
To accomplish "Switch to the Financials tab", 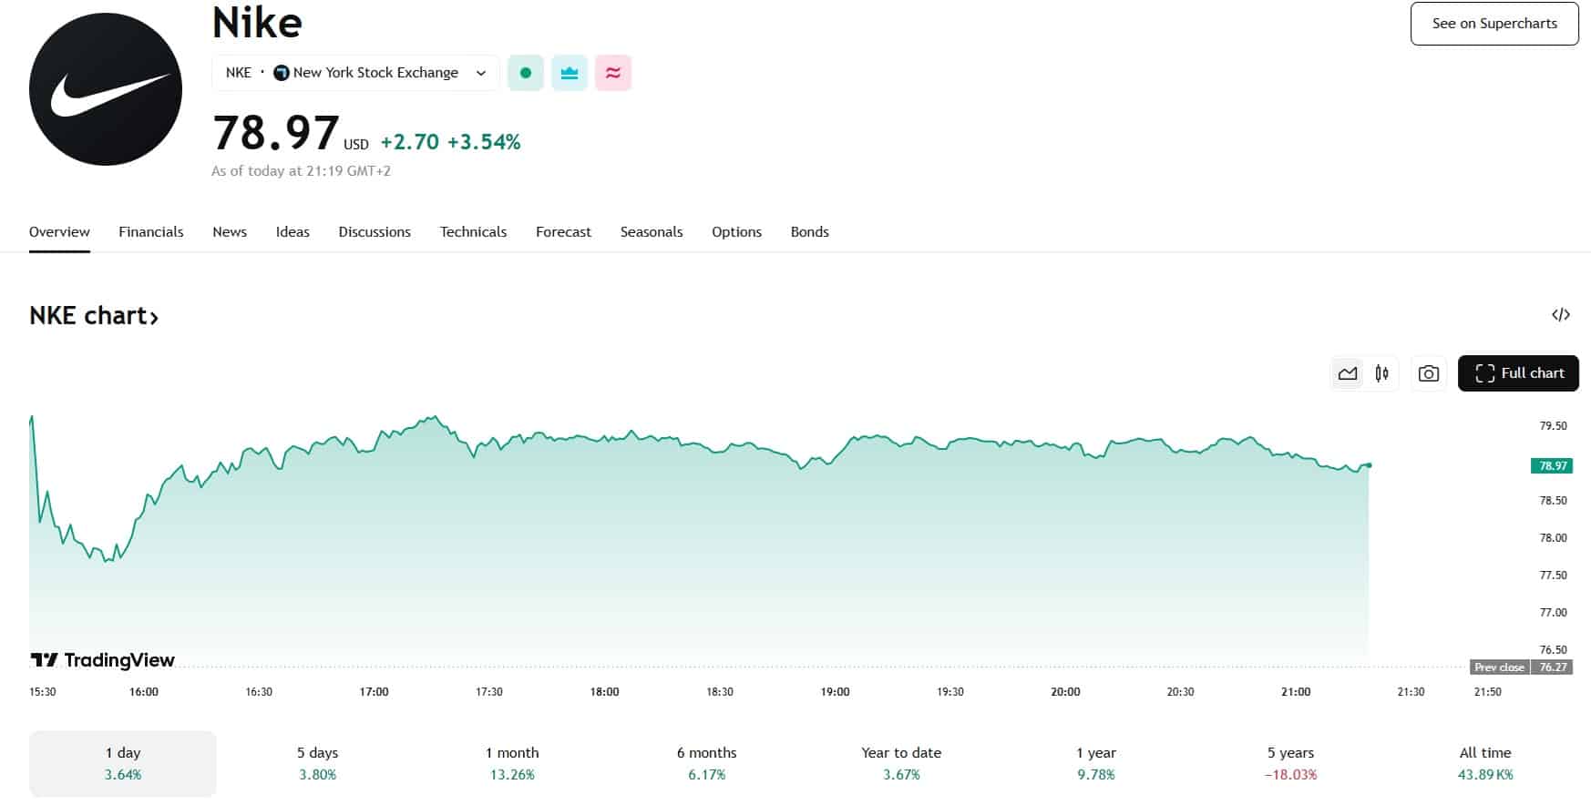I will [151, 232].
